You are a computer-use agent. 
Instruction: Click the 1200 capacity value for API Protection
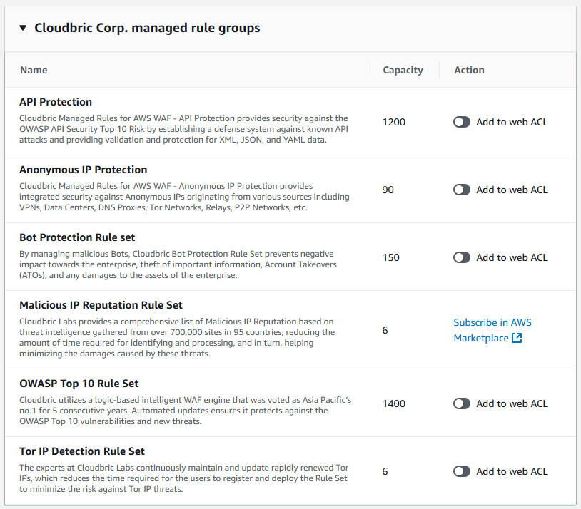(394, 122)
